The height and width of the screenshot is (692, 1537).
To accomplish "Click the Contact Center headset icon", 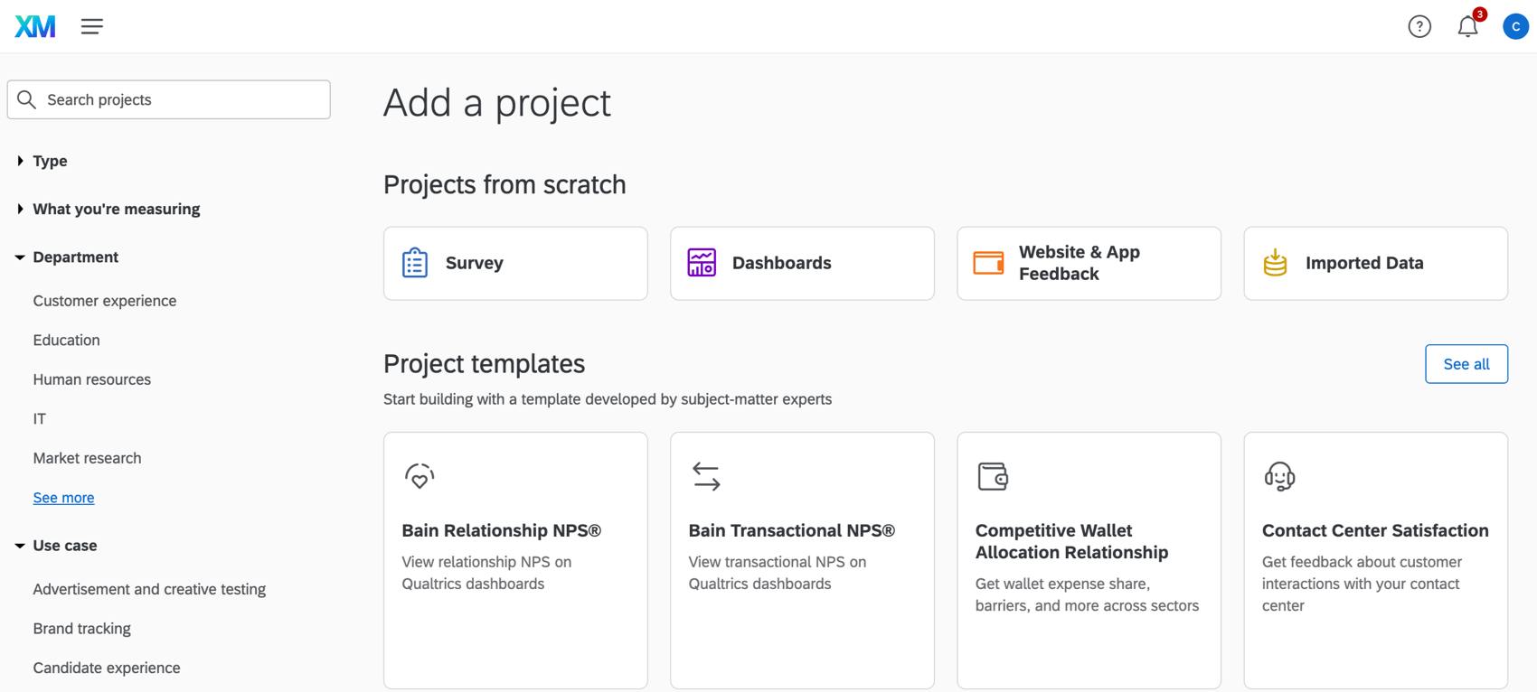I will pyautogui.click(x=1279, y=476).
